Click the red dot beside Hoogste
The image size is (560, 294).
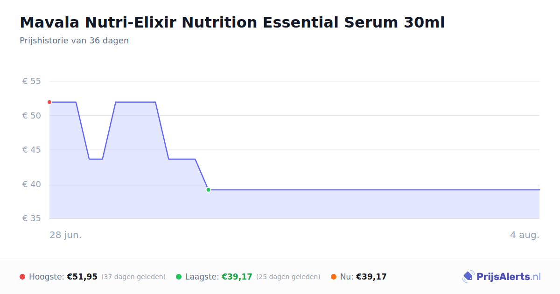tap(22, 277)
